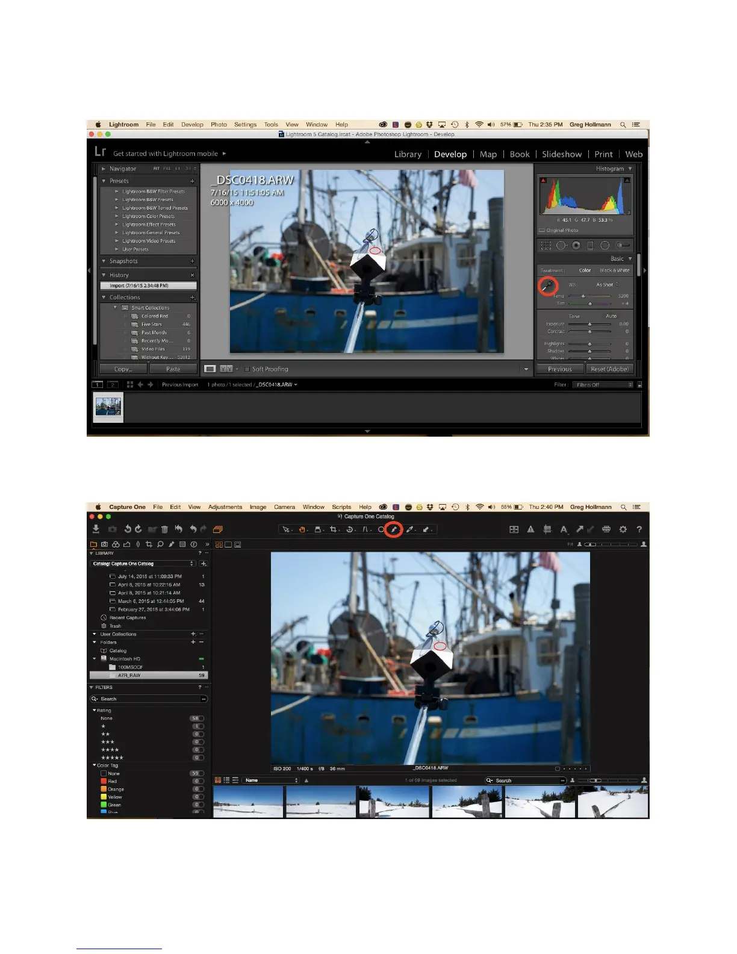Click Lightroom before/after Y|Y view icon

pos(226,369)
